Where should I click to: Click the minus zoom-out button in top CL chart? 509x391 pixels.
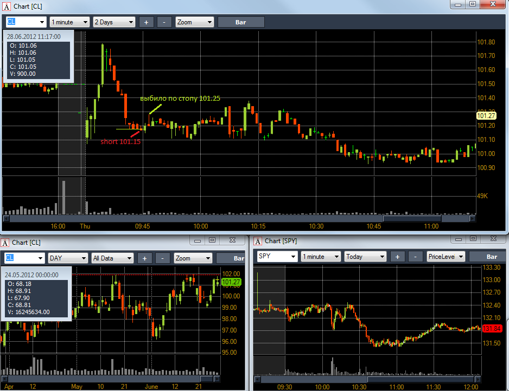[x=164, y=22]
